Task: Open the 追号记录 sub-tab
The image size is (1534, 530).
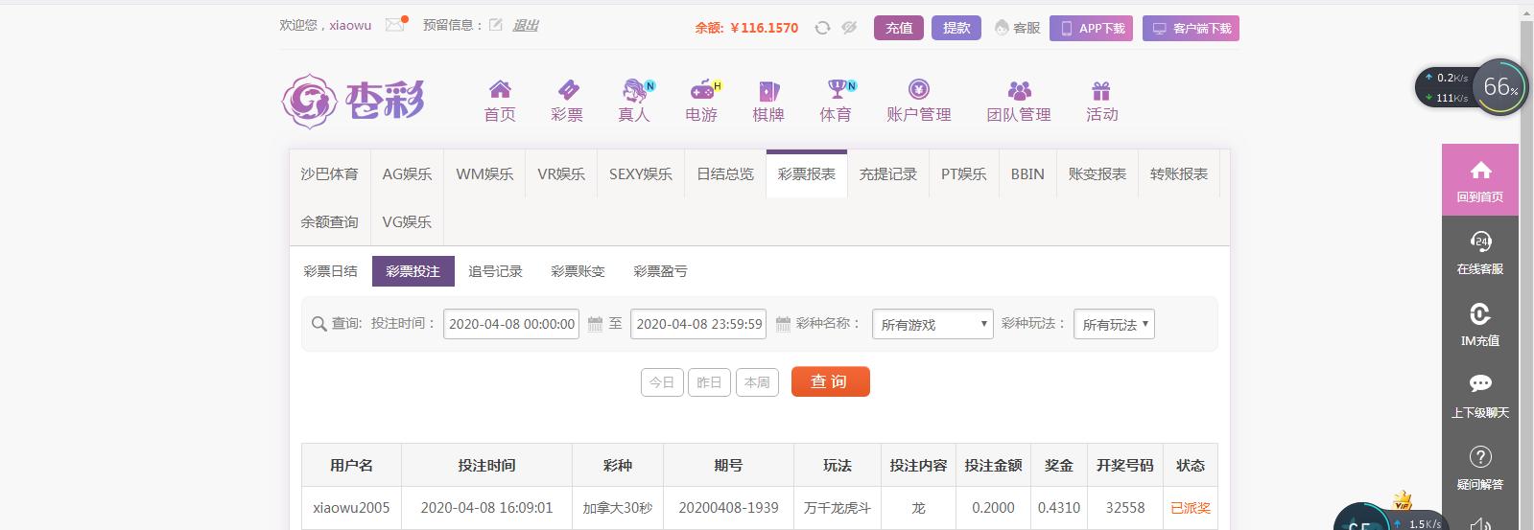Action: pyautogui.click(x=496, y=271)
